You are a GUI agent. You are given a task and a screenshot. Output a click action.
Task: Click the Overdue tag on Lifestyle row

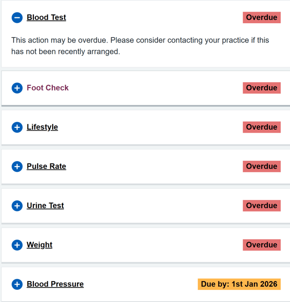[261, 127]
